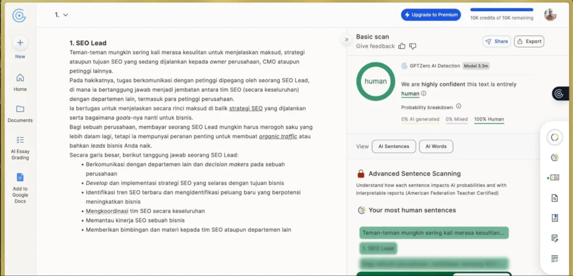
Task: Click the floating GPTZero widget on right edge
Action: coord(560,94)
